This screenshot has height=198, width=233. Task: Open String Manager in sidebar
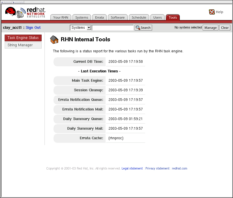pyautogui.click(x=23, y=45)
